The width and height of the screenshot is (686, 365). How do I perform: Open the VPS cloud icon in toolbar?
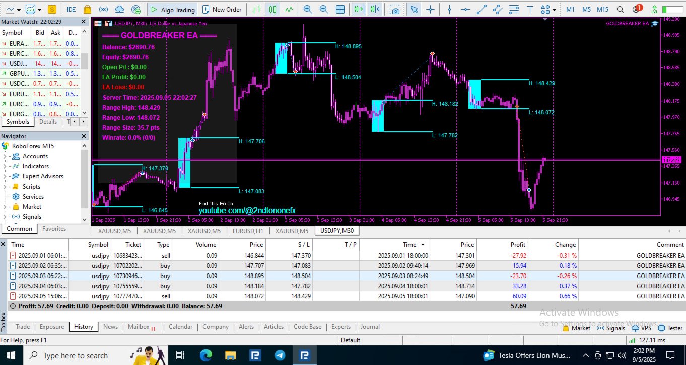[x=119, y=9]
